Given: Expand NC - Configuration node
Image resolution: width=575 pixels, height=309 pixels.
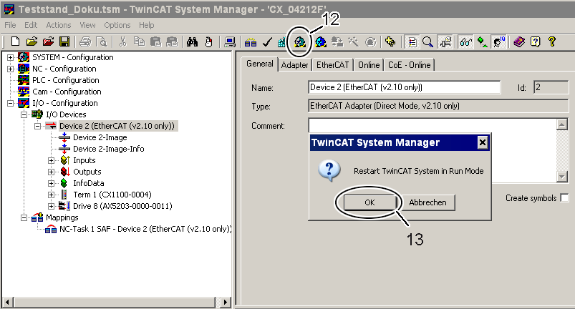Looking at the screenshot, I should [x=10, y=69].
